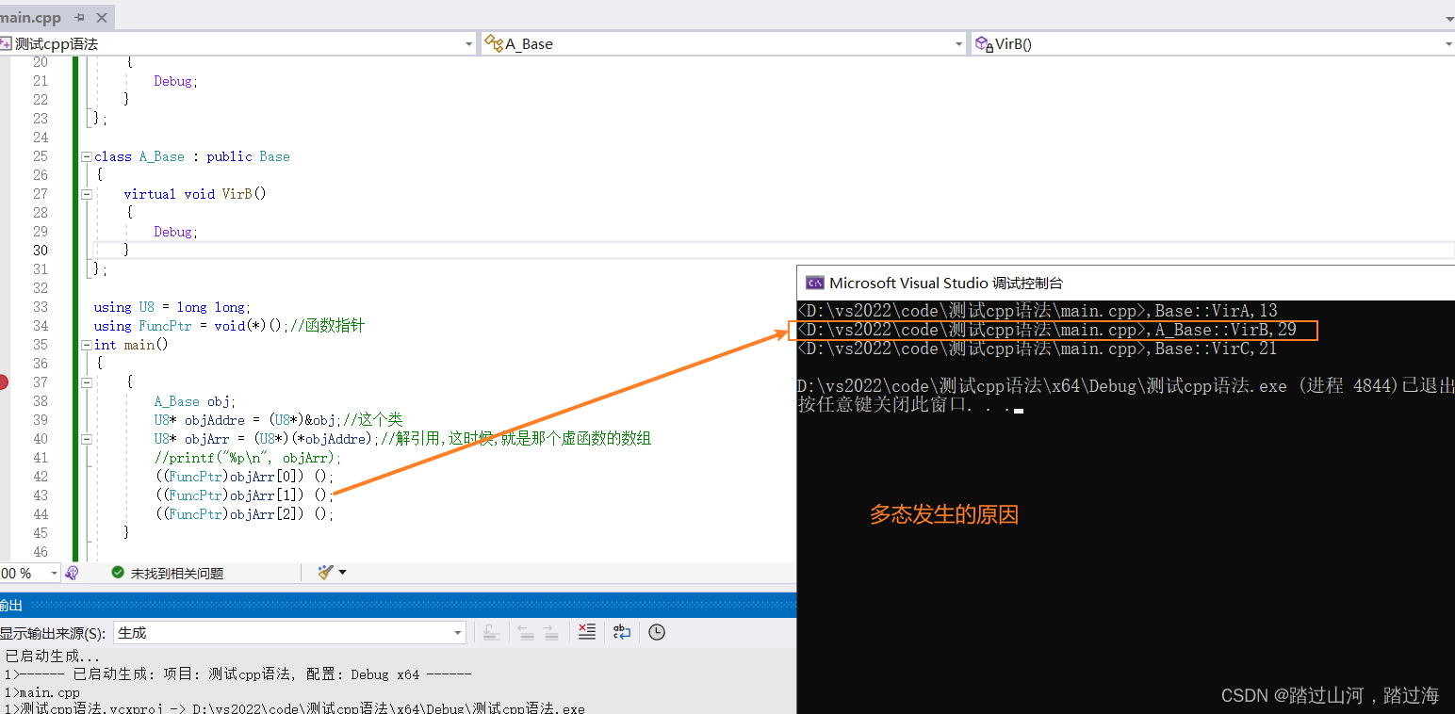
Task: Go to next message in output
Action: pyautogui.click(x=551, y=632)
